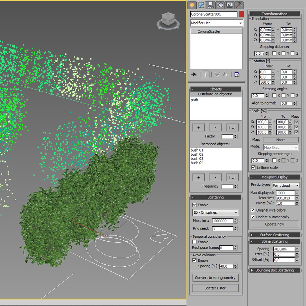Select 'bush 04' in Instanced objects

[x=197, y=163]
